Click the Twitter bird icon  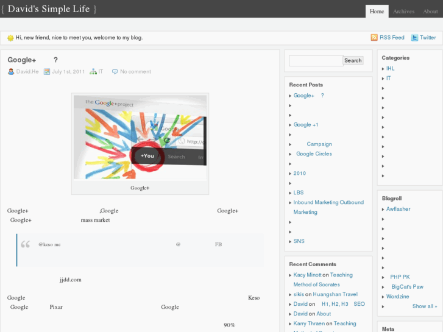[414, 38]
